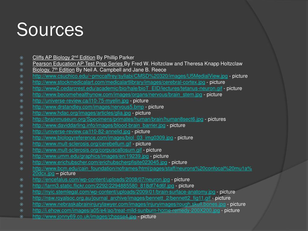The width and height of the screenshot is (308, 231).
Task: Open the csuchico.edu U5MedialView.jpg link
Action: [130, 76]
